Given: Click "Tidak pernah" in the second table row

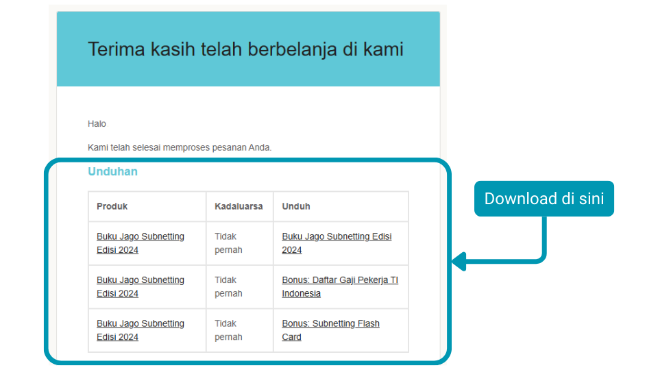Looking at the screenshot, I should [x=228, y=286].
